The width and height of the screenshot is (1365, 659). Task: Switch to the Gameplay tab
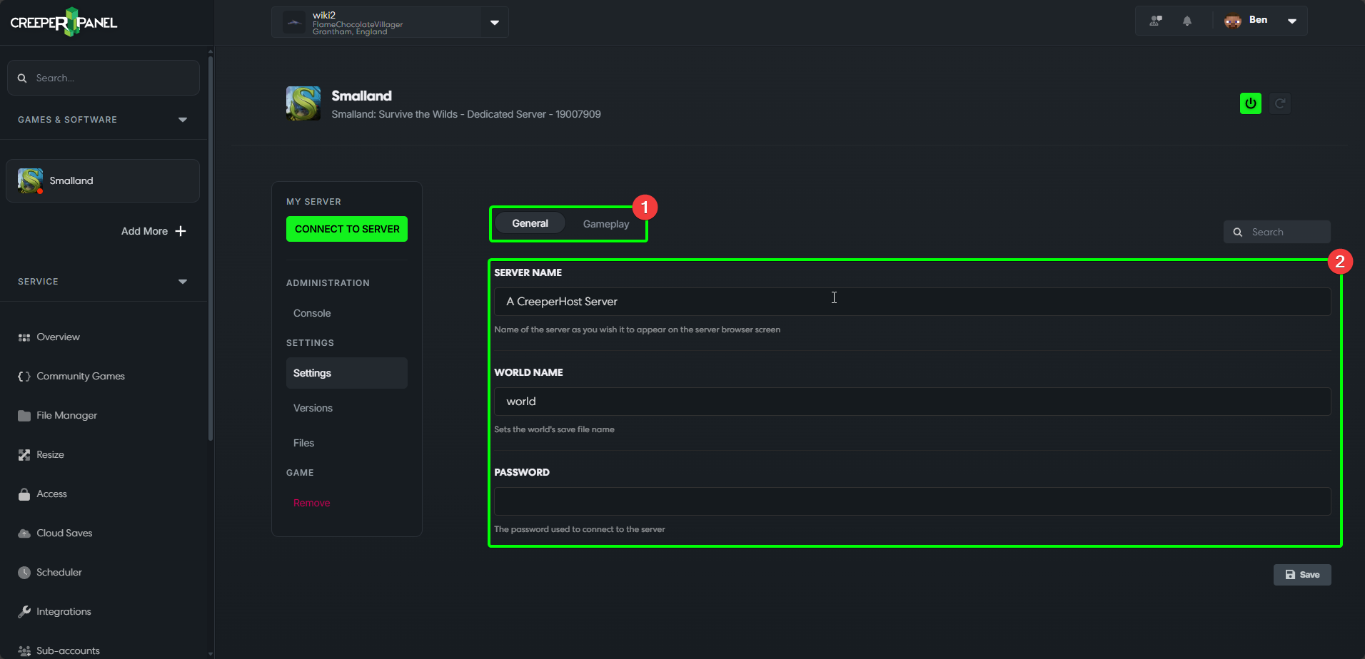click(x=606, y=224)
